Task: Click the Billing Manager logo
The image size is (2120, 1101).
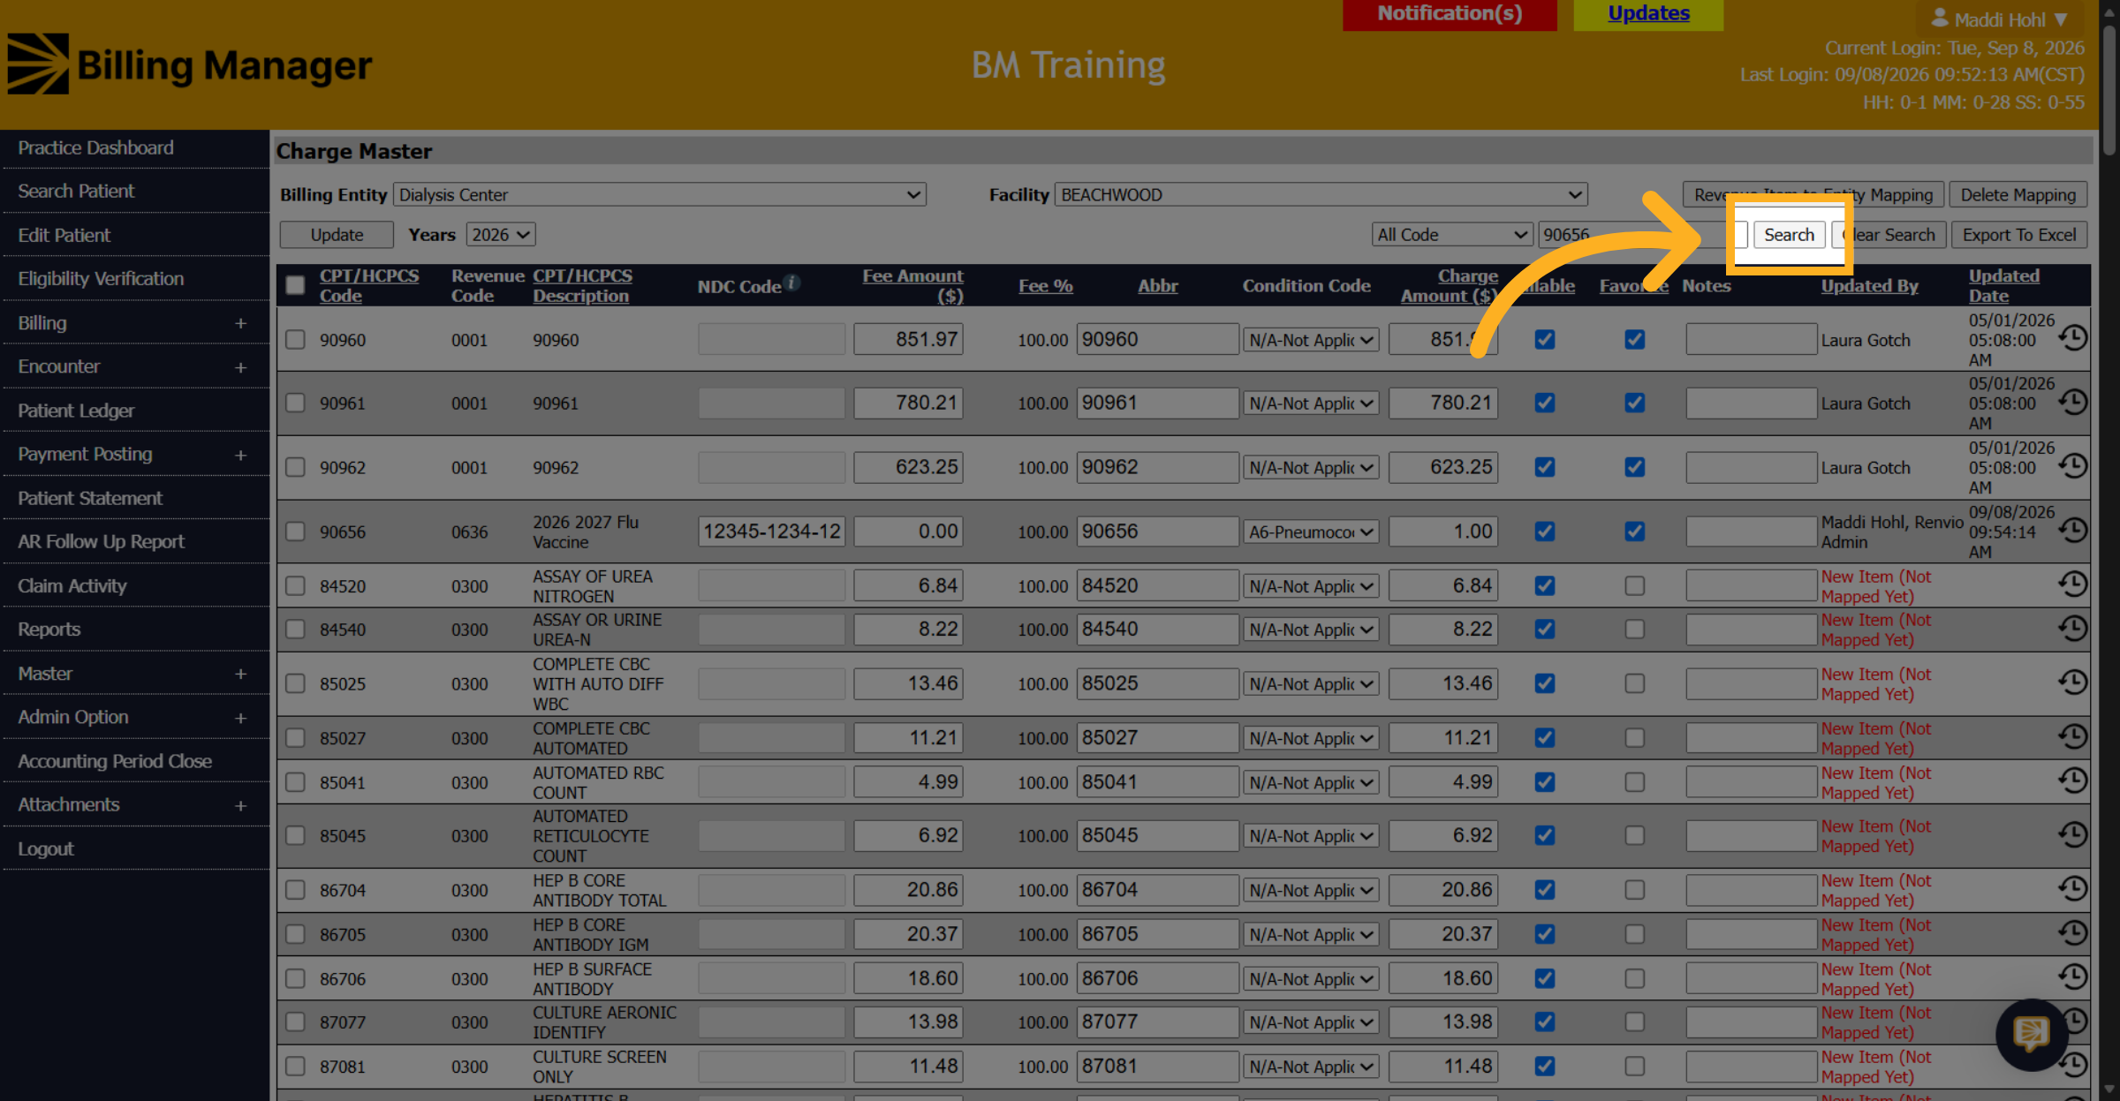Action: [190, 64]
